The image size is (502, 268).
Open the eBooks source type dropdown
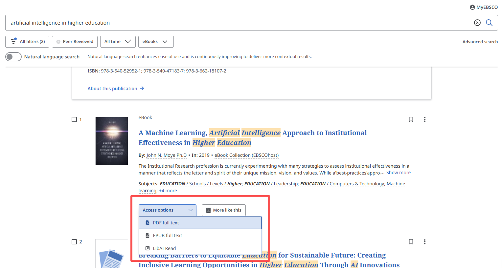[x=156, y=42]
